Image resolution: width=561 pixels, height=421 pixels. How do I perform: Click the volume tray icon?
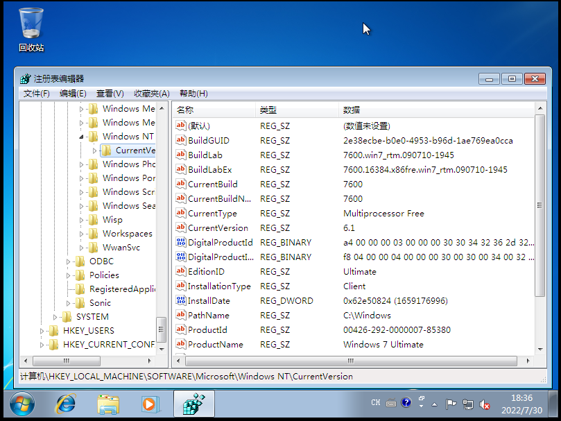click(x=485, y=404)
